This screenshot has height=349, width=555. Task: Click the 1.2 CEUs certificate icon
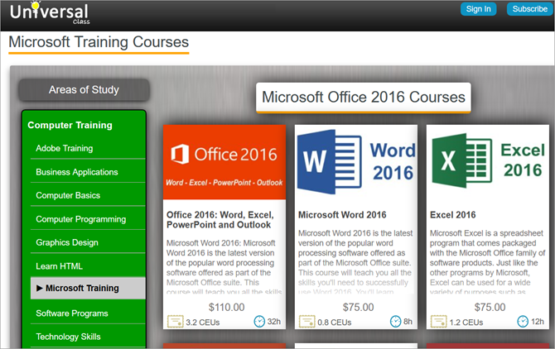(438, 322)
